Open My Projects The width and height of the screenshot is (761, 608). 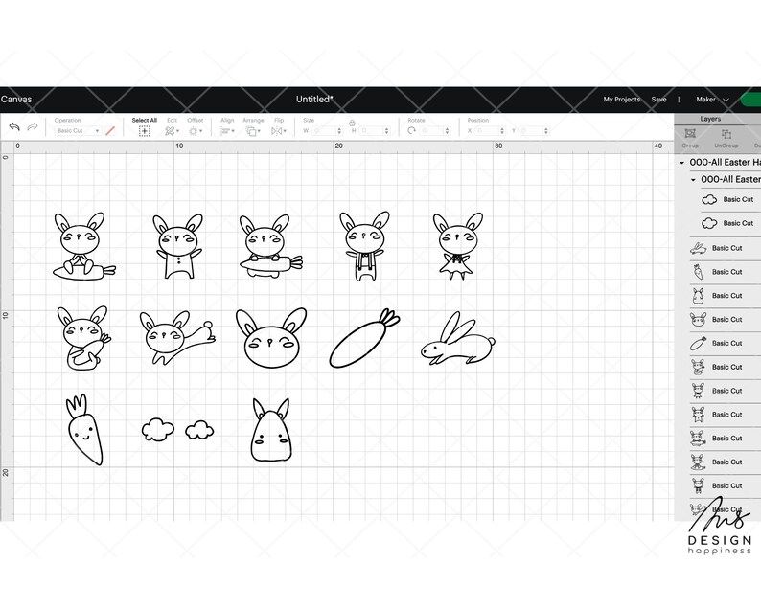click(x=622, y=100)
